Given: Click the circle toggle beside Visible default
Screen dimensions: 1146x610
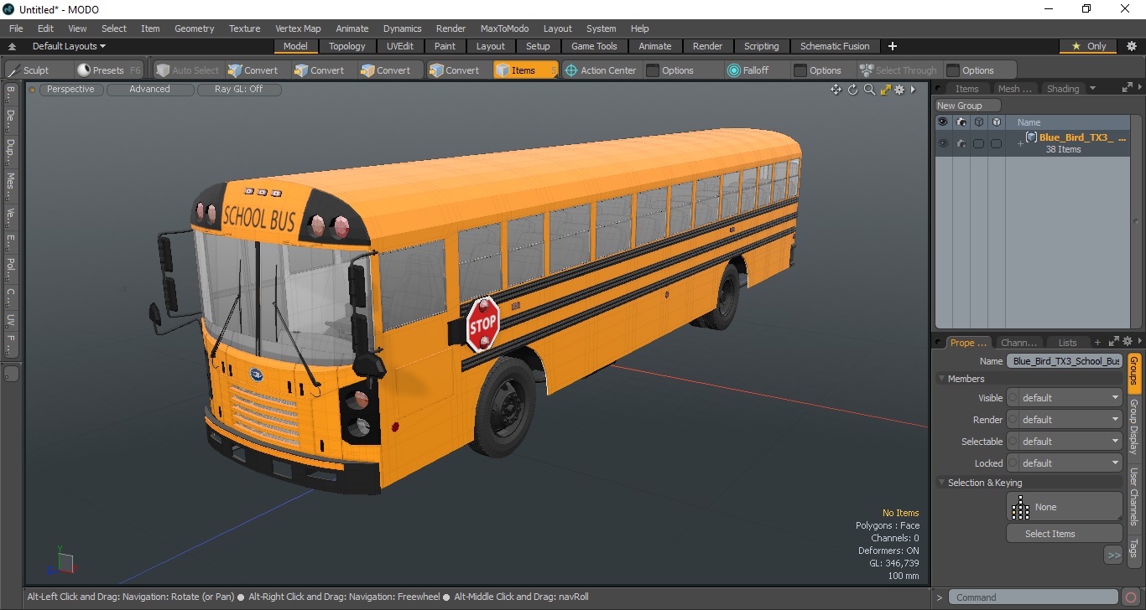Looking at the screenshot, I should [1013, 398].
